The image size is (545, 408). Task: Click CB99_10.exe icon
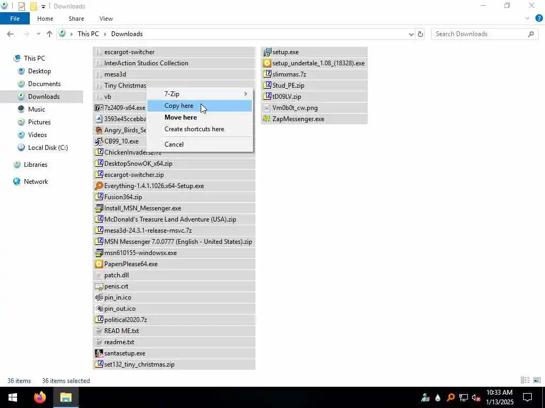(99, 141)
